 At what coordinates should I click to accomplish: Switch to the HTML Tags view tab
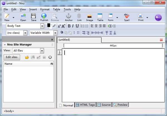click(x=85, y=105)
